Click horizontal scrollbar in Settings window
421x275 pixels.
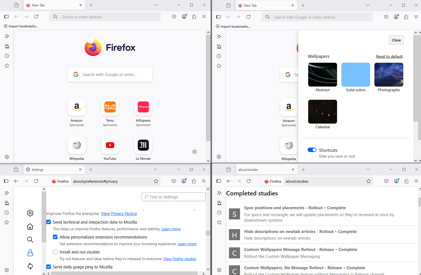(x=124, y=273)
